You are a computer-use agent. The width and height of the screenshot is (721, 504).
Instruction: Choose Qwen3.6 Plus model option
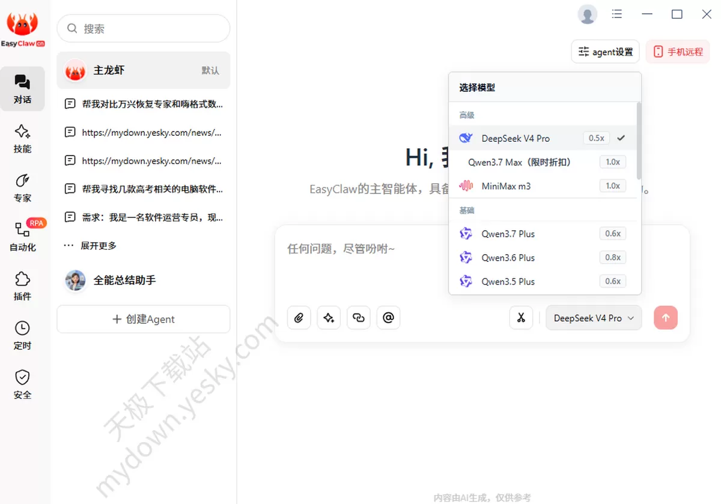coord(543,258)
